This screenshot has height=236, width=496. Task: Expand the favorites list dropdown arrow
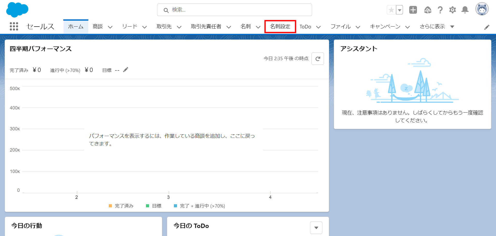pos(399,10)
